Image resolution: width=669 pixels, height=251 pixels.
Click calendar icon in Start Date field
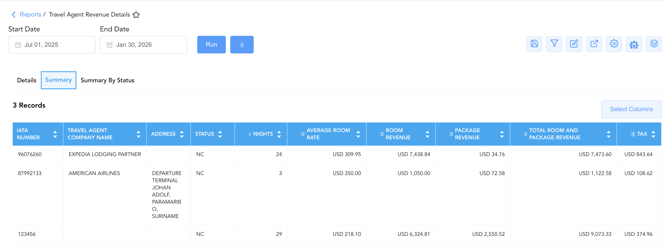coord(18,45)
